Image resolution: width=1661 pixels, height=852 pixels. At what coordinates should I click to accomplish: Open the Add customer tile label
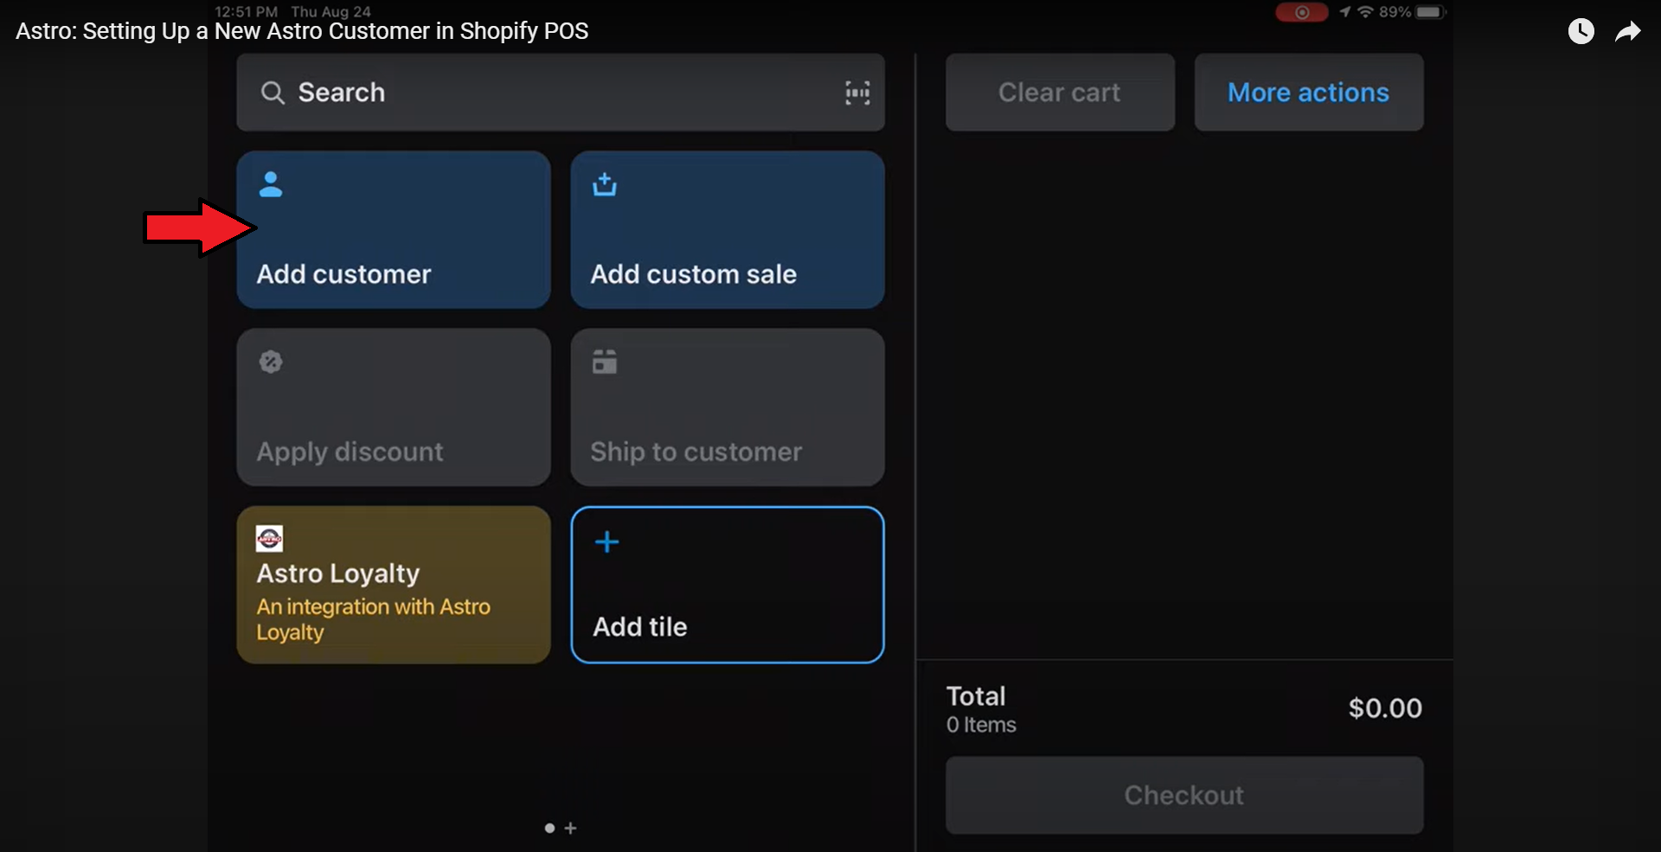pyautogui.click(x=343, y=274)
